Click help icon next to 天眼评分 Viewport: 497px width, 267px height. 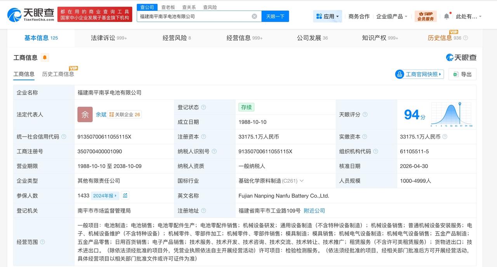tap(365, 114)
